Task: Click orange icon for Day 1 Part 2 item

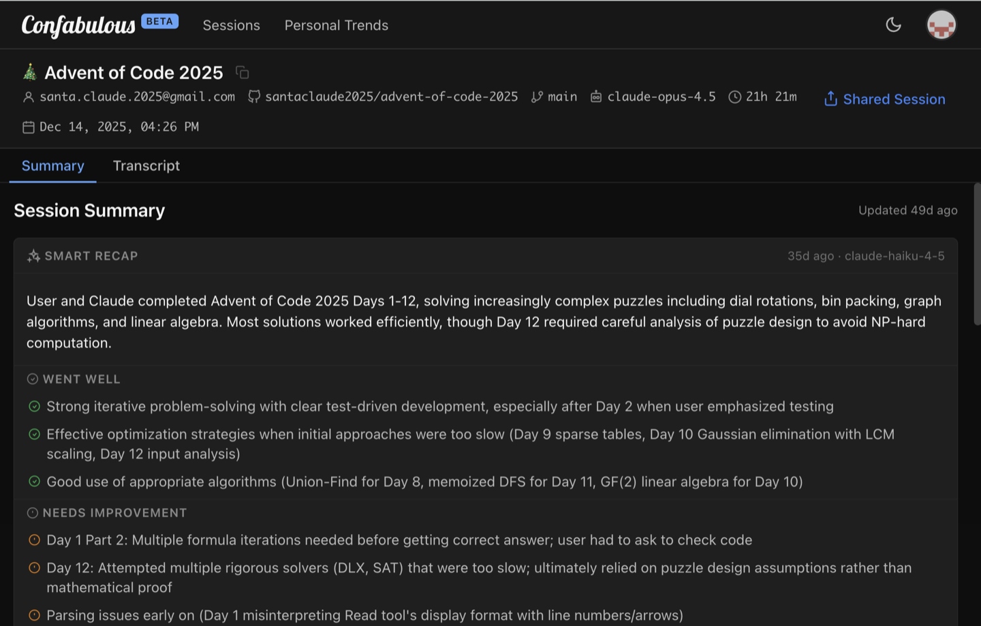Action: [x=35, y=540]
